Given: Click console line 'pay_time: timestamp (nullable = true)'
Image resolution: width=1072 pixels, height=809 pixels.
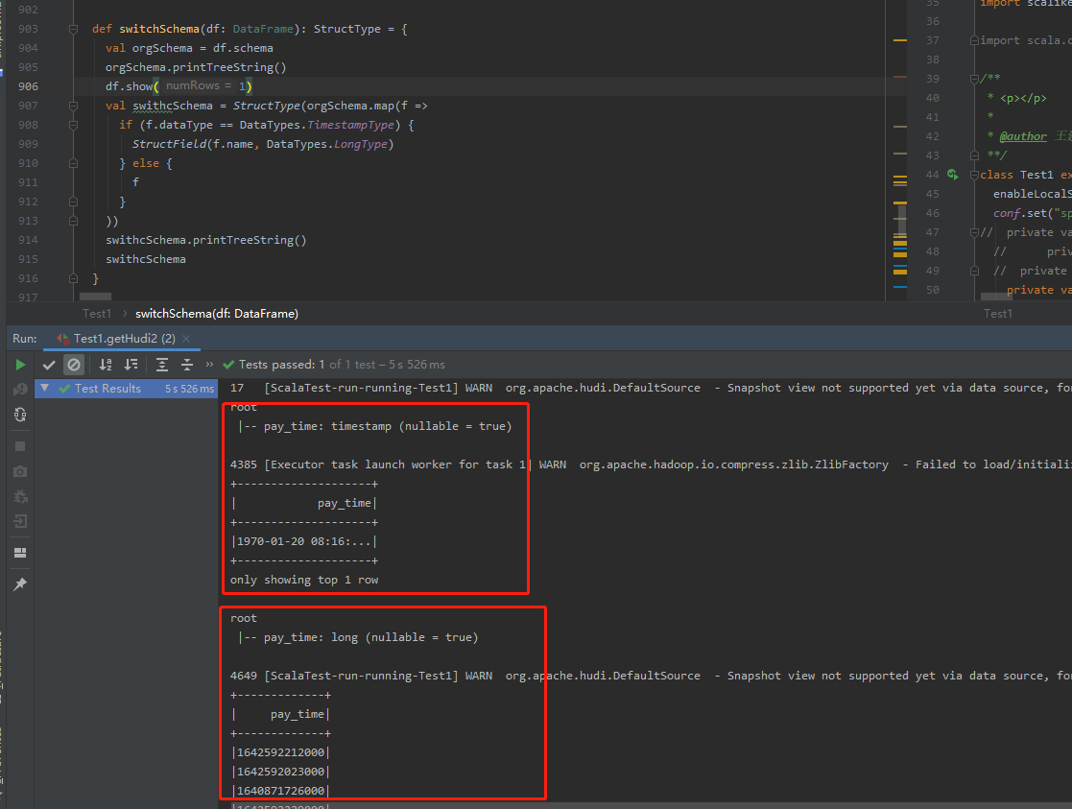Looking at the screenshot, I should 388,426.
